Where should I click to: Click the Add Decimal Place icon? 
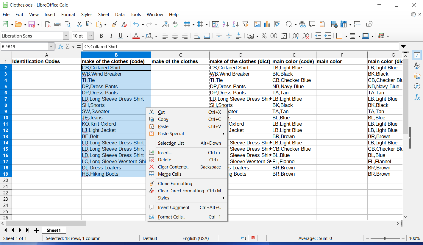[x=296, y=36]
